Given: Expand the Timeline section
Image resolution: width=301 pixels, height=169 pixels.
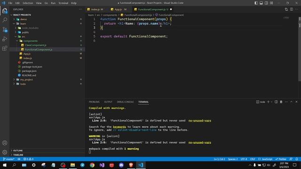Looking at the screenshot, I should pyautogui.click(x=18, y=154).
